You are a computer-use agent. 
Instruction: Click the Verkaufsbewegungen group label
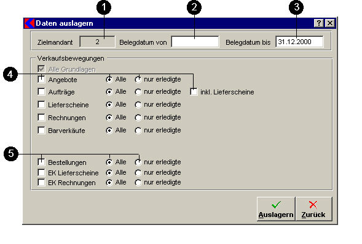(71, 58)
